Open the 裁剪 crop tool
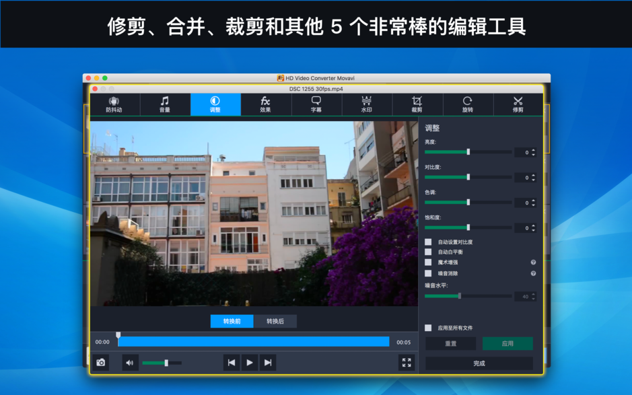Viewport: 632px width, 395px height. pos(417,104)
